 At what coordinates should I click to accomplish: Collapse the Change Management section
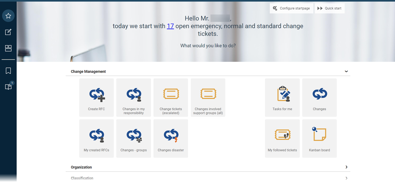346,71
